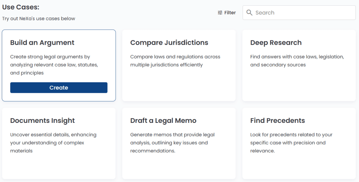Open the Draft a Legal Memo title
The height and width of the screenshot is (182, 359).
[163, 120]
